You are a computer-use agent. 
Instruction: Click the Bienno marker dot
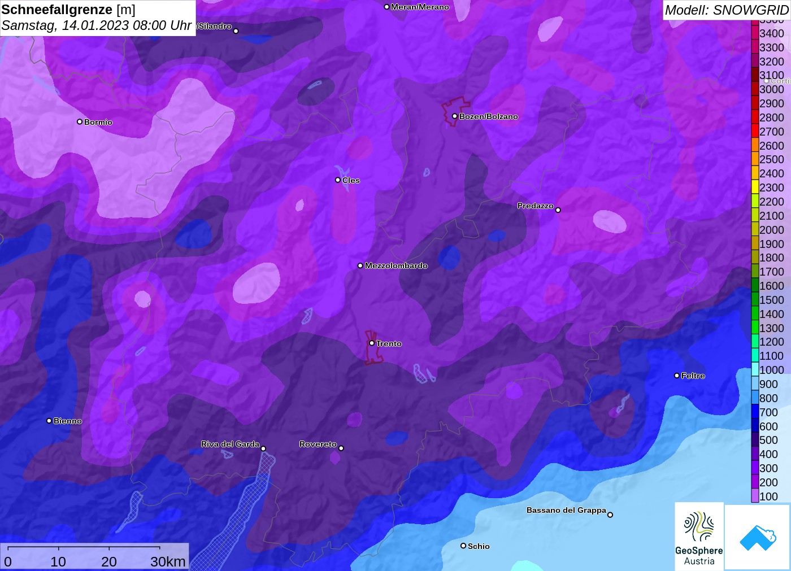point(49,420)
